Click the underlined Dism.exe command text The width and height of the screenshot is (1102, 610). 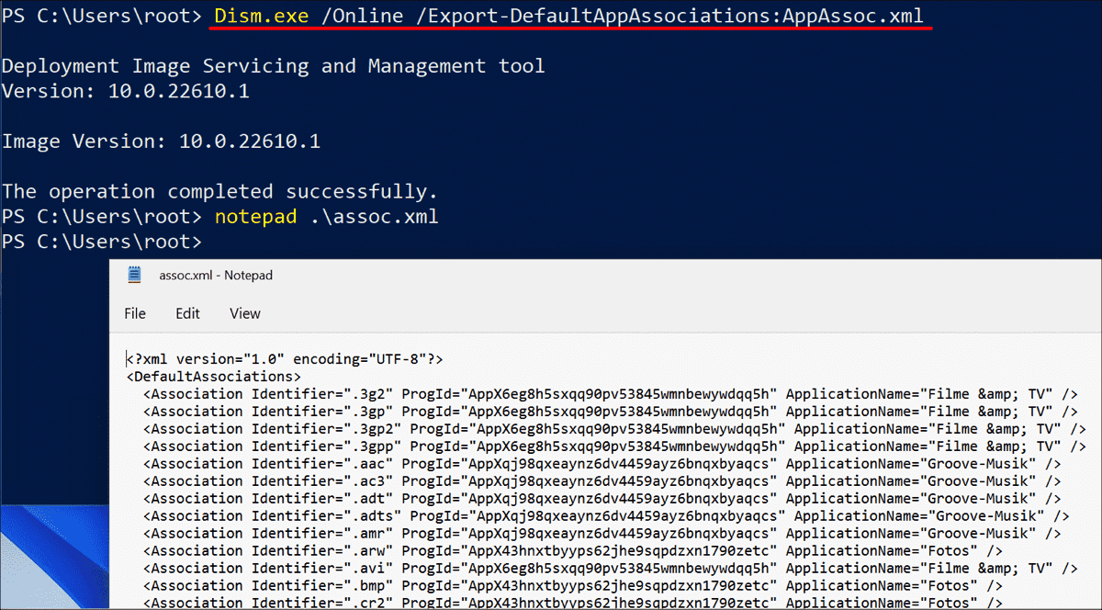click(x=261, y=15)
